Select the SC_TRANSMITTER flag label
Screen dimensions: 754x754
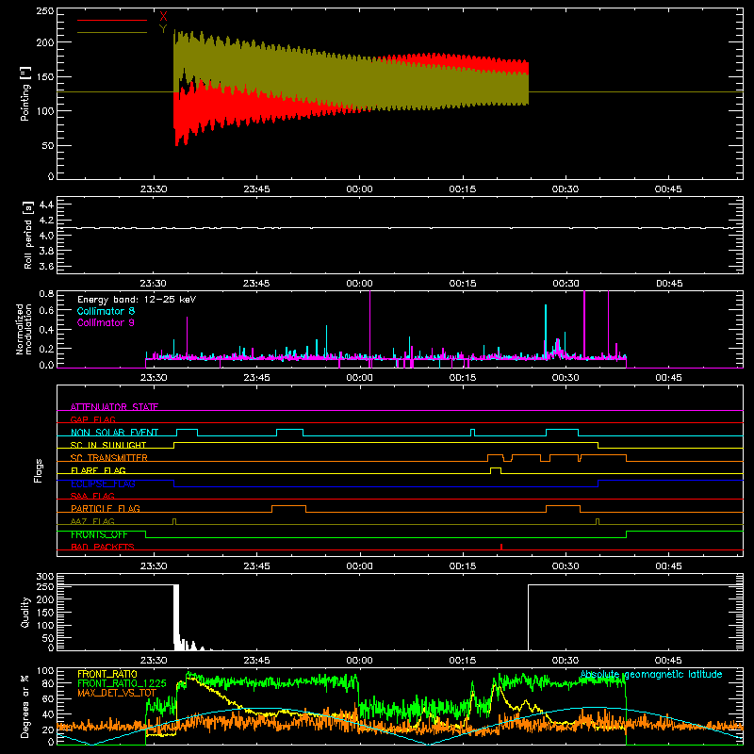(109, 457)
